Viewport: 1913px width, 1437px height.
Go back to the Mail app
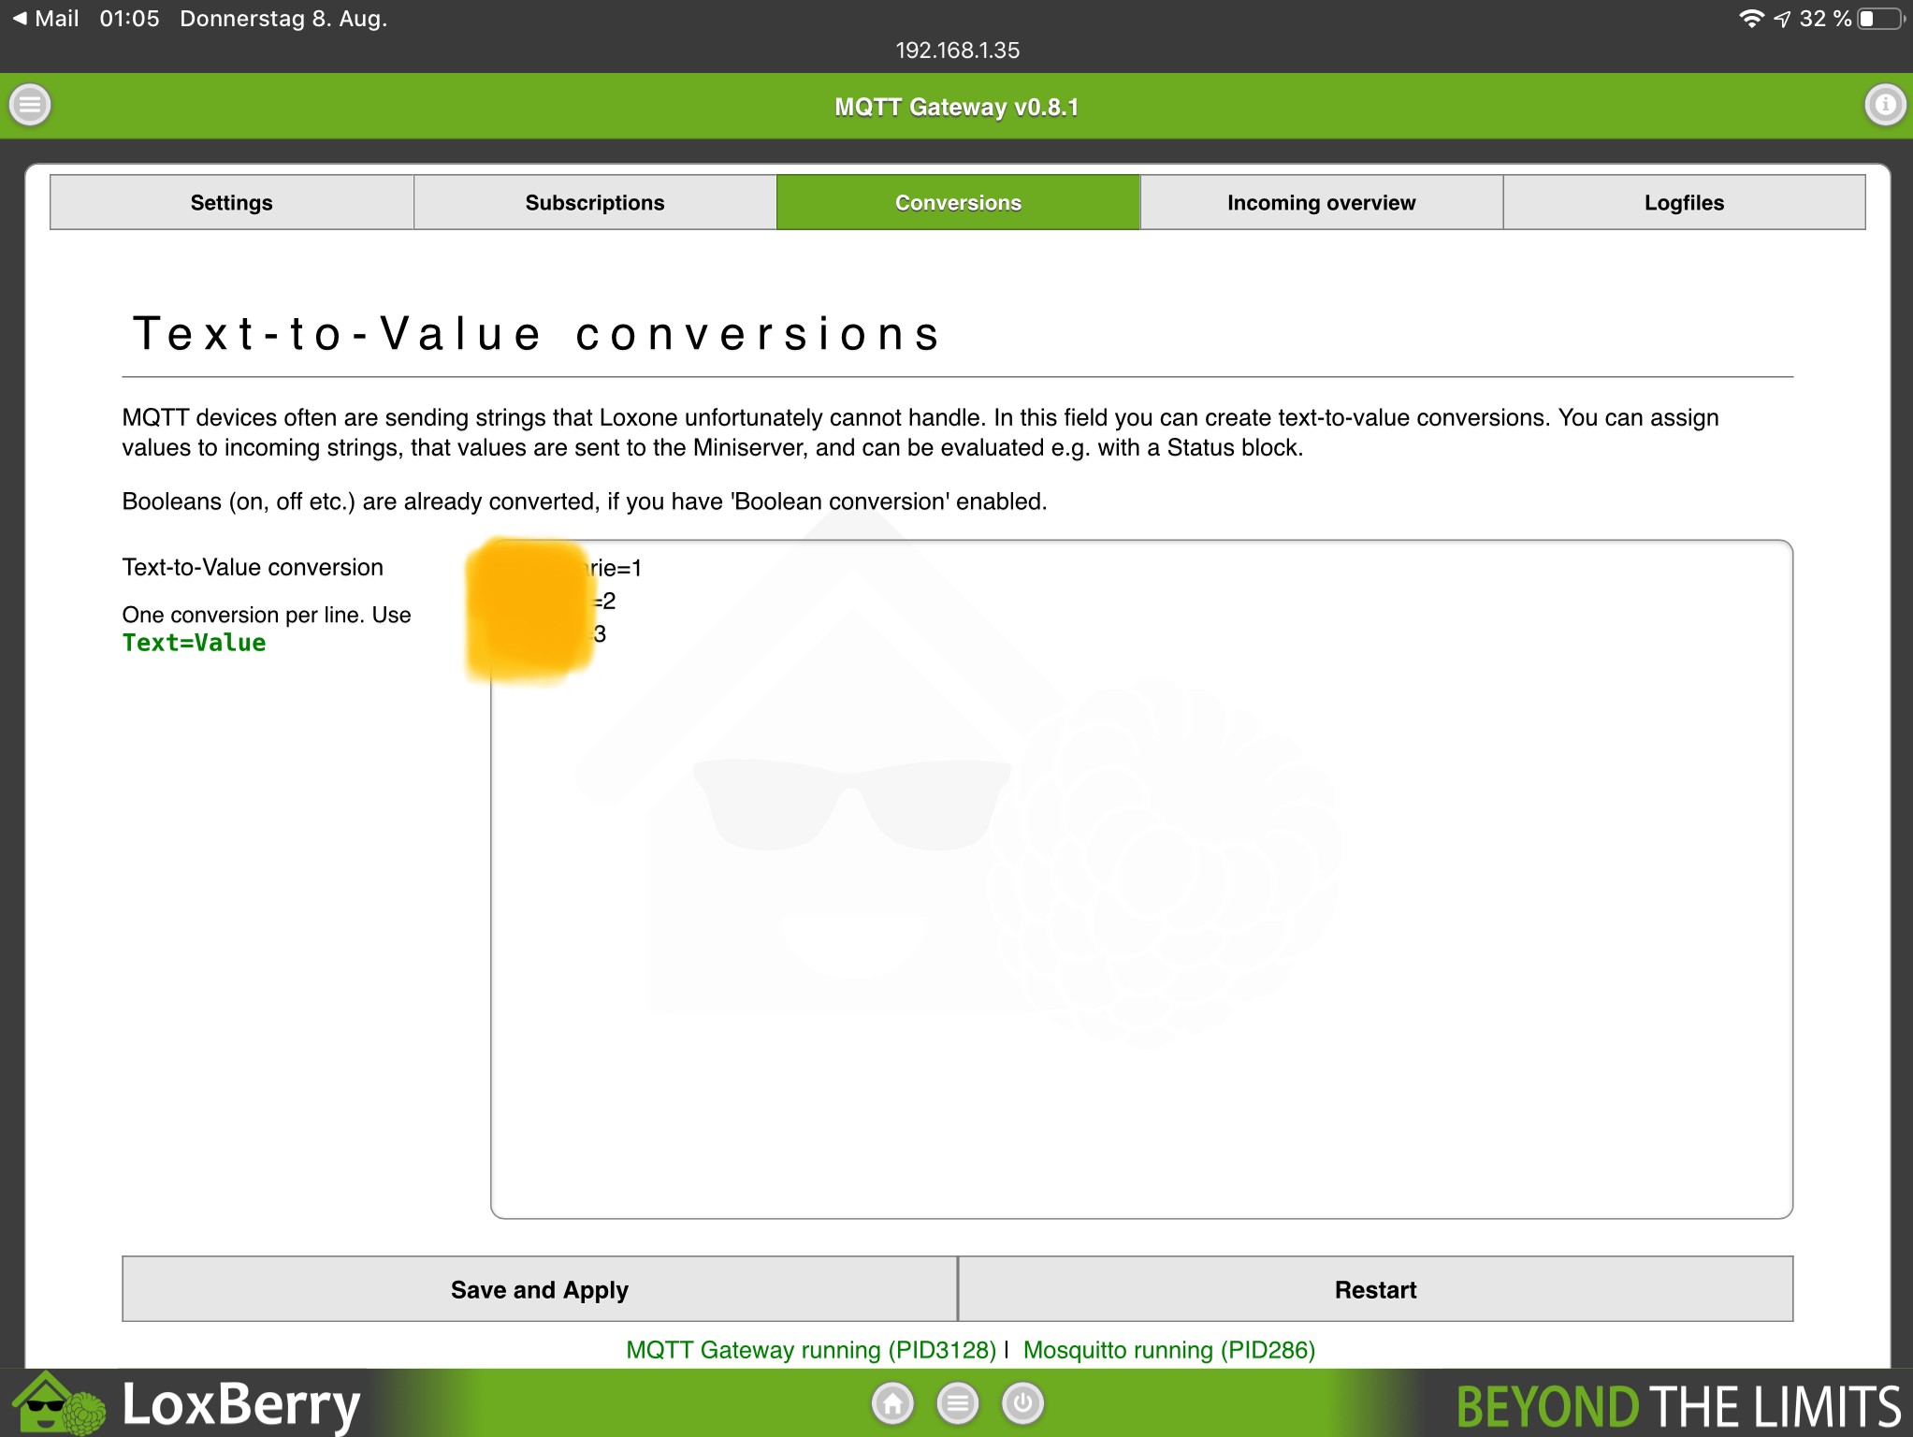click(45, 19)
